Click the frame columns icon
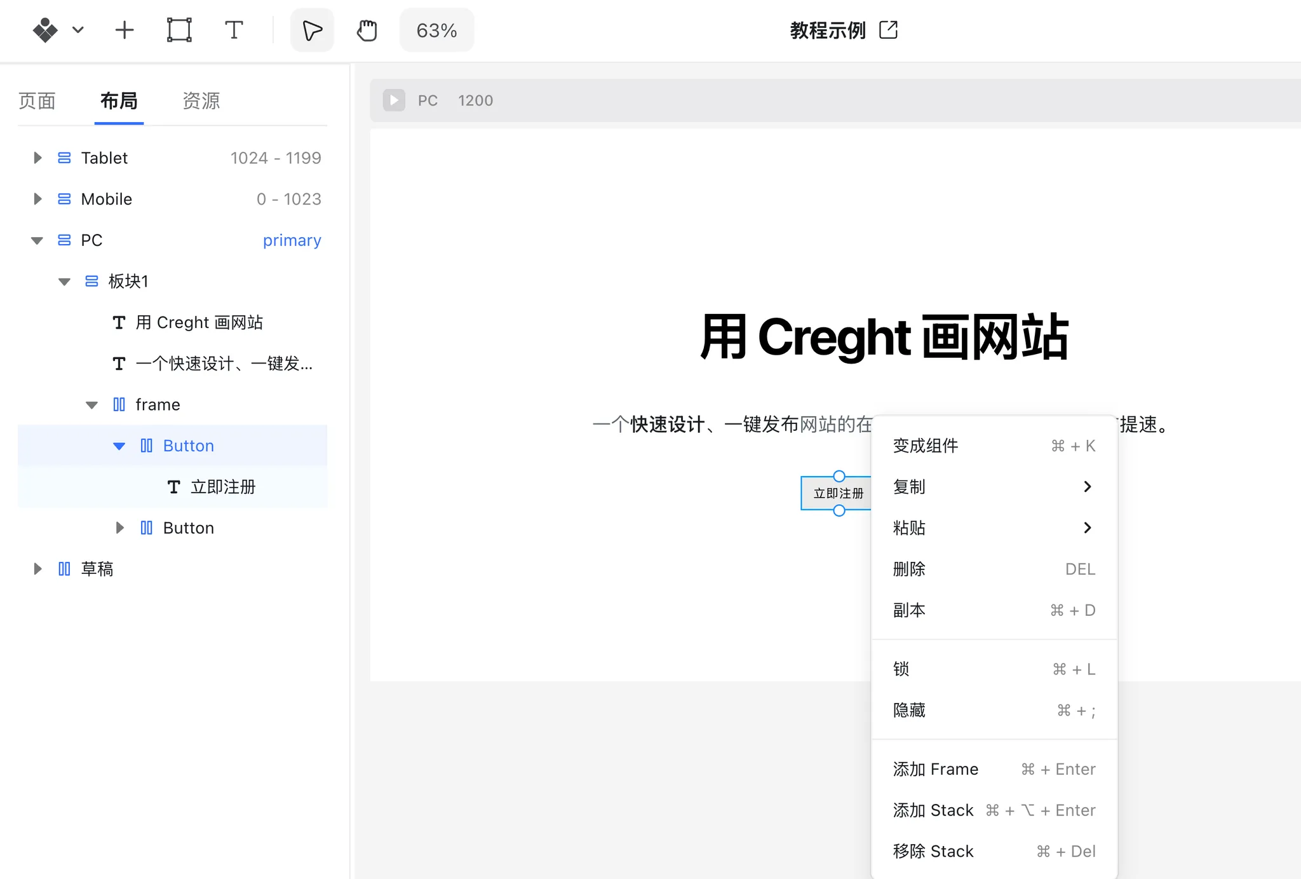This screenshot has height=879, width=1301. coord(119,404)
